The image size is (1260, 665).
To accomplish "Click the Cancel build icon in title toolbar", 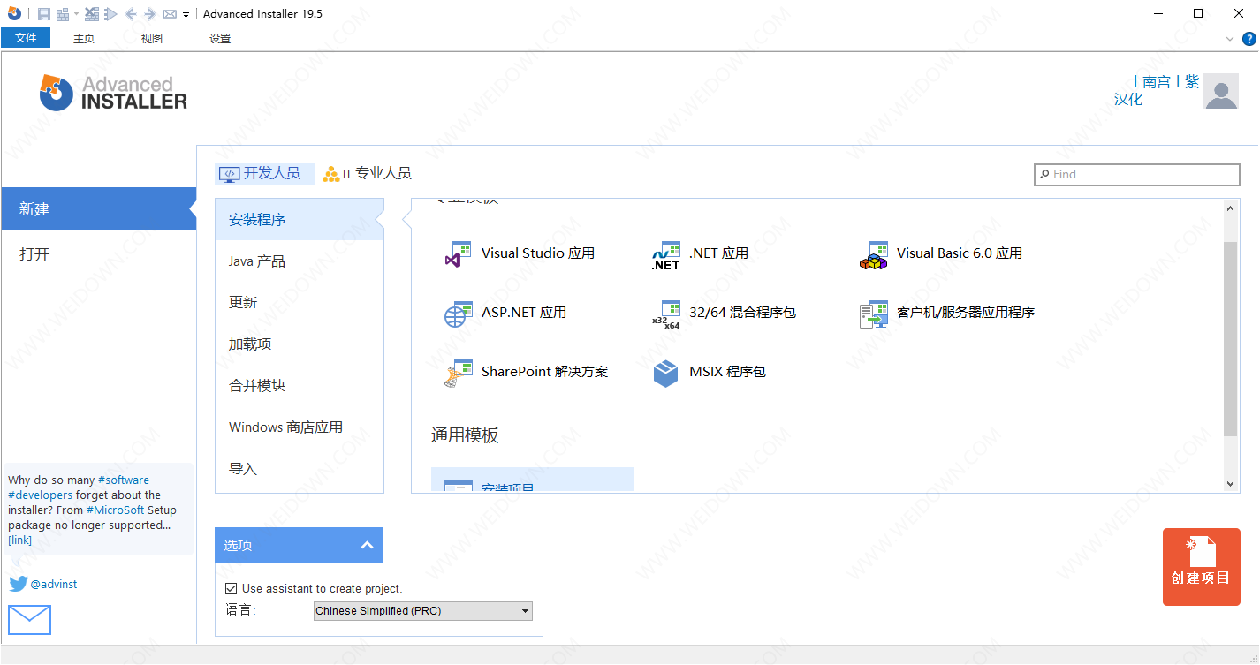I will 91,14.
